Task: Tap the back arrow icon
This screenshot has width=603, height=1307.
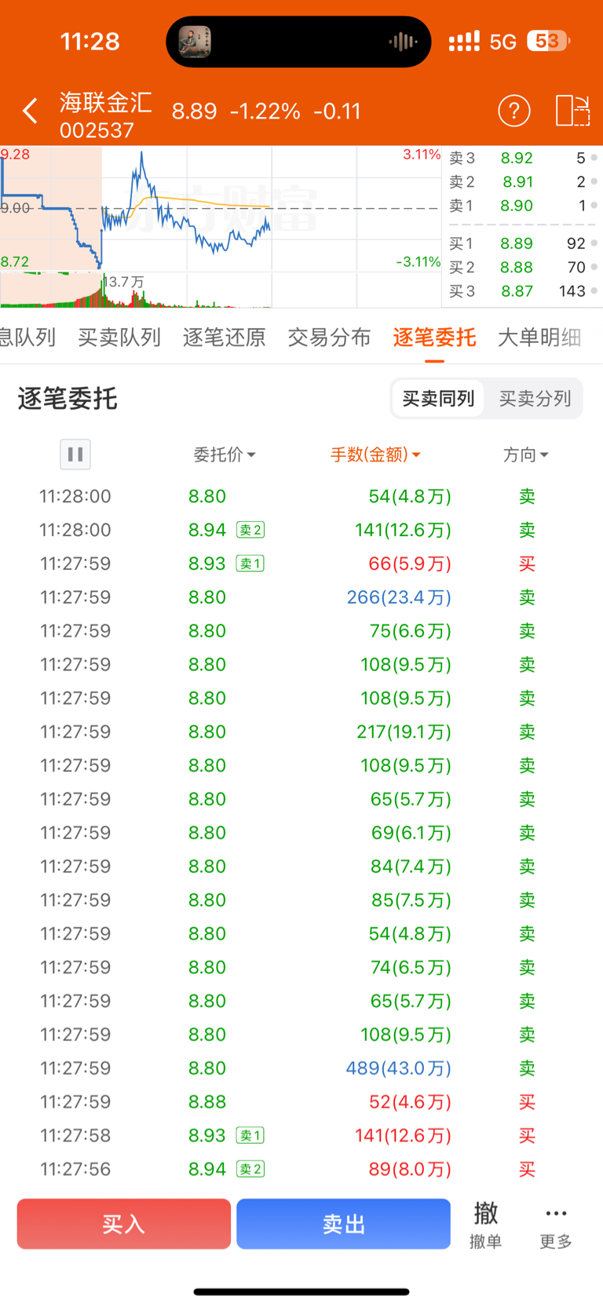Action: pos(30,111)
